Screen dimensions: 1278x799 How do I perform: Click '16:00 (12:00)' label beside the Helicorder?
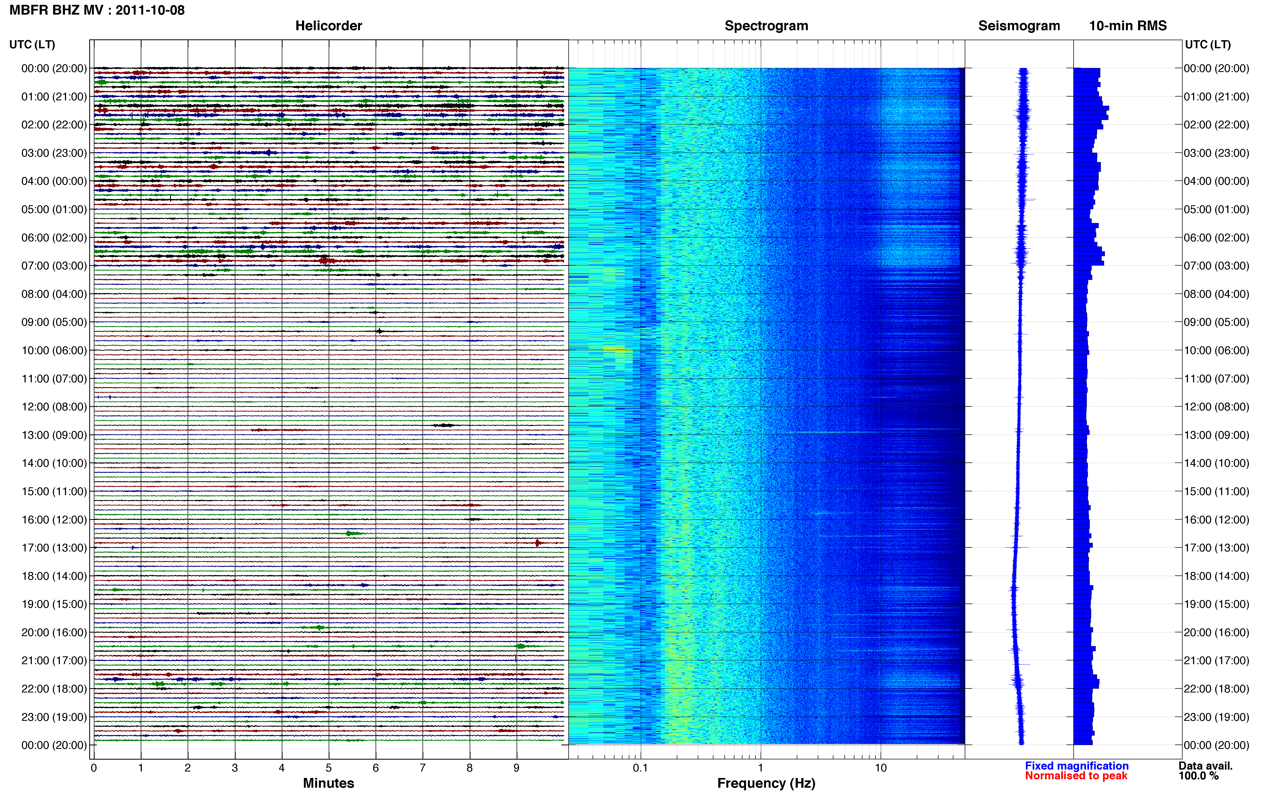tap(54, 520)
